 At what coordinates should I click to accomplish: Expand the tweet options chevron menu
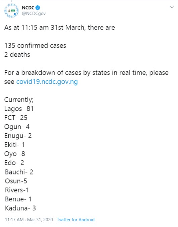(x=172, y=7)
